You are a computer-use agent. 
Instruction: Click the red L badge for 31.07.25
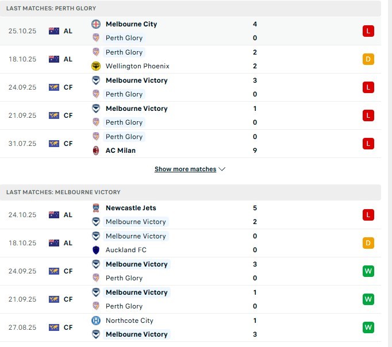368,144
